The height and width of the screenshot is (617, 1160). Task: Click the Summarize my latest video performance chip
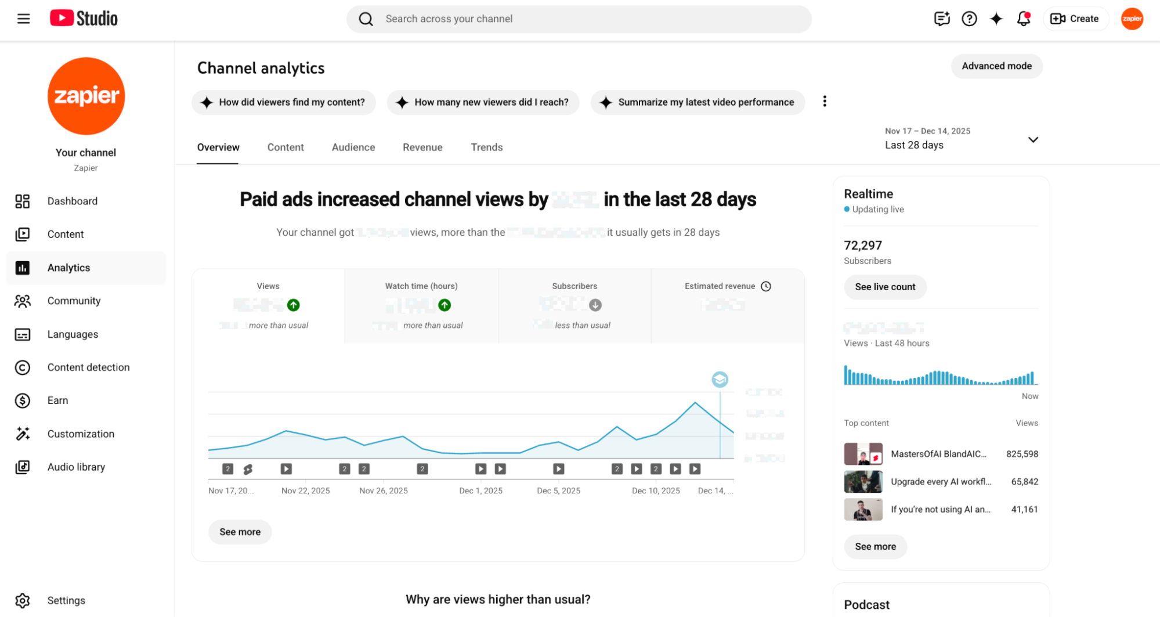click(698, 102)
